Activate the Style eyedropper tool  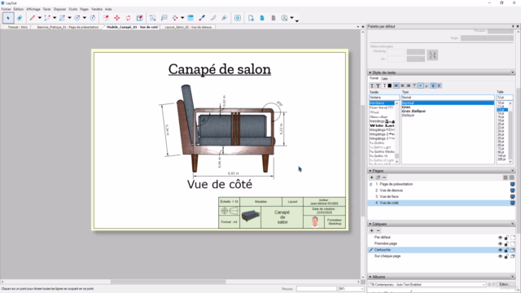(202, 18)
